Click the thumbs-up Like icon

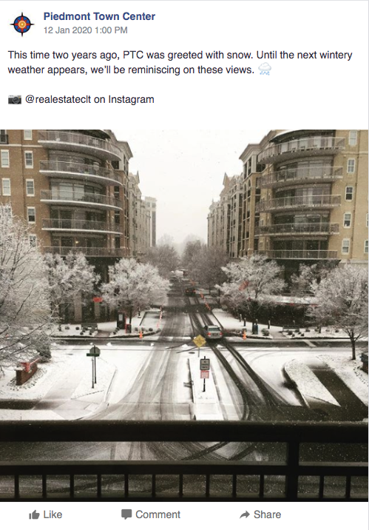tap(34, 514)
